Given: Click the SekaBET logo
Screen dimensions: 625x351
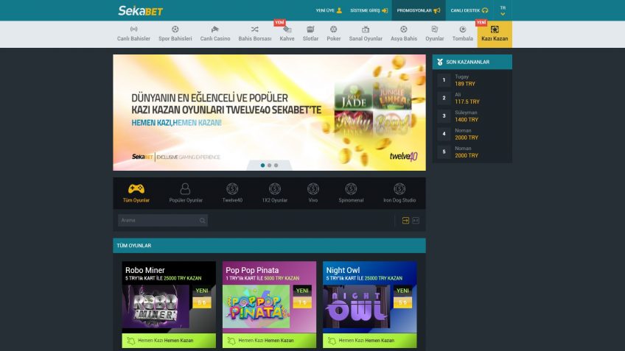Looking at the screenshot, I should point(140,11).
